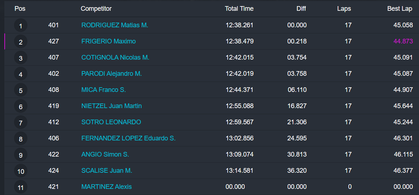The height and width of the screenshot is (195, 419).
Task: Sort by Total Time header
Action: (239, 9)
